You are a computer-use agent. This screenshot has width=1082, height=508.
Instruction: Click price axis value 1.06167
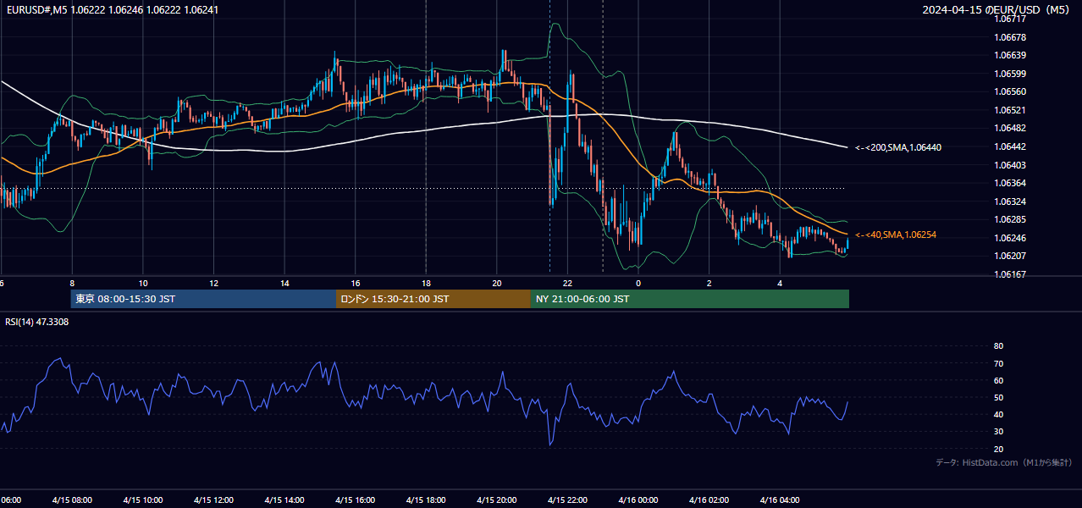pos(1009,274)
